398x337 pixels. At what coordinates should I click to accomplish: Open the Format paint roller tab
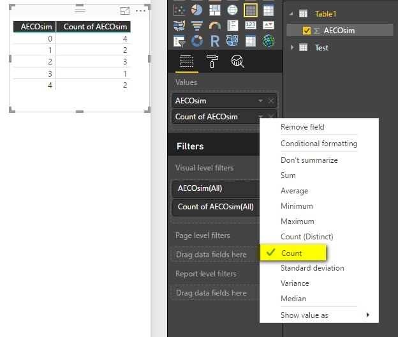coord(212,61)
